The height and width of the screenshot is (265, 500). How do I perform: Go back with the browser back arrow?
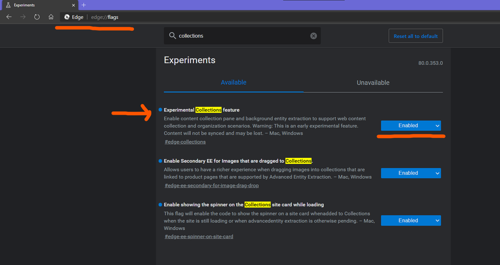tap(9, 17)
